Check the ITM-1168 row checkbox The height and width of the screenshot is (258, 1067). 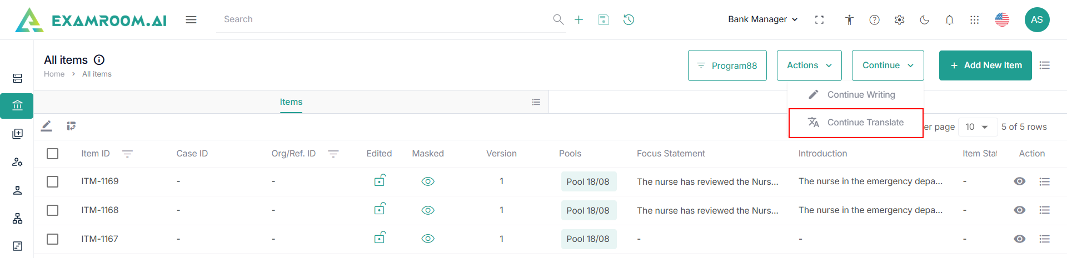point(53,210)
